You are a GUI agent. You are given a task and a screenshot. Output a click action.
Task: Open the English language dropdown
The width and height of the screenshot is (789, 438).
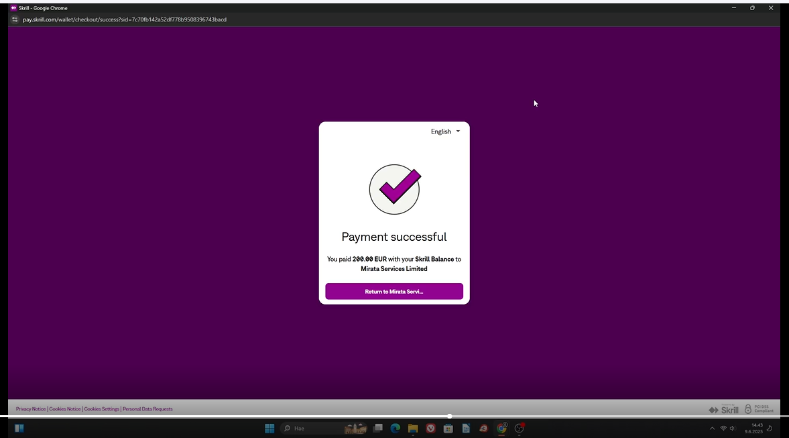[x=445, y=131]
